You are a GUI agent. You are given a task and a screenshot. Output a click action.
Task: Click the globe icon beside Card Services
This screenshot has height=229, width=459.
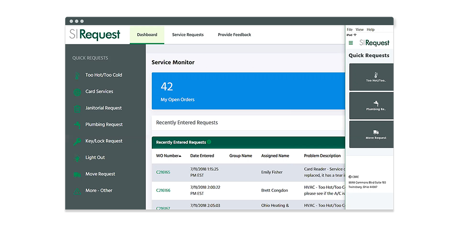pyautogui.click(x=77, y=92)
